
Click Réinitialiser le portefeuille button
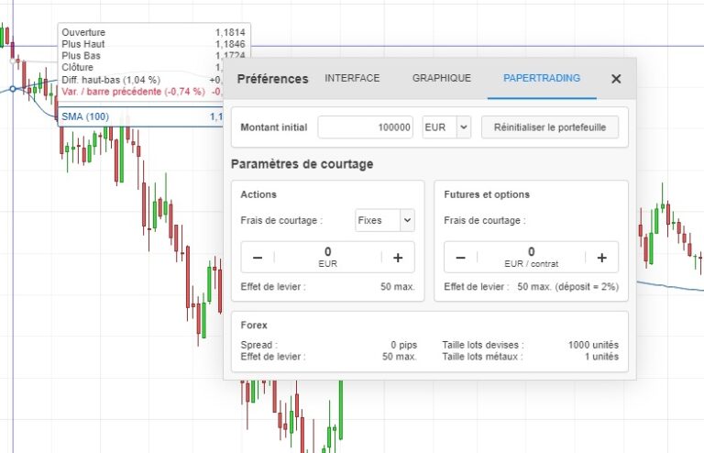click(x=550, y=127)
